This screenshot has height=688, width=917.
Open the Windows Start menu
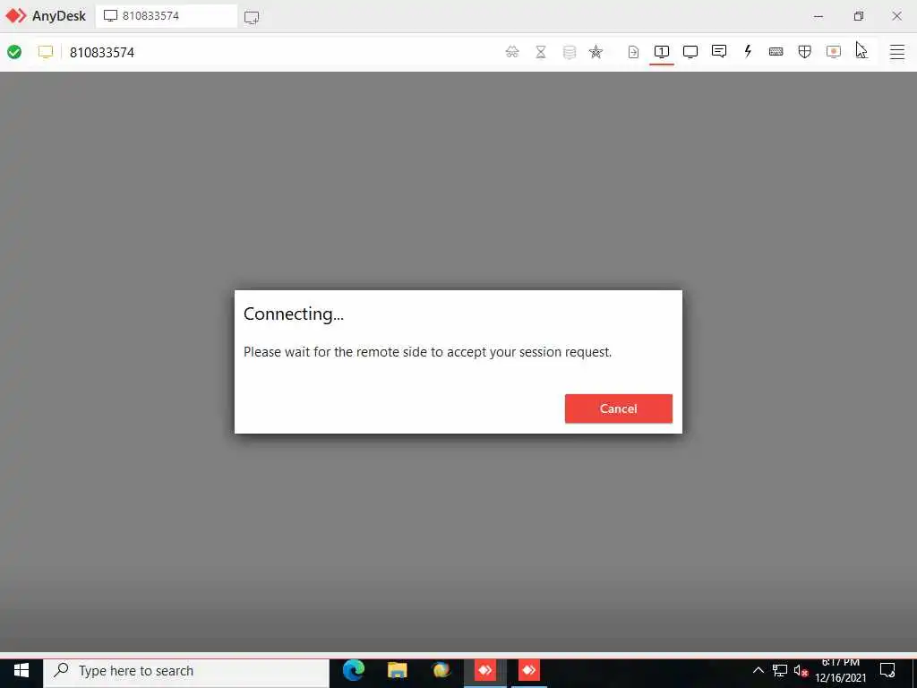pos(21,670)
